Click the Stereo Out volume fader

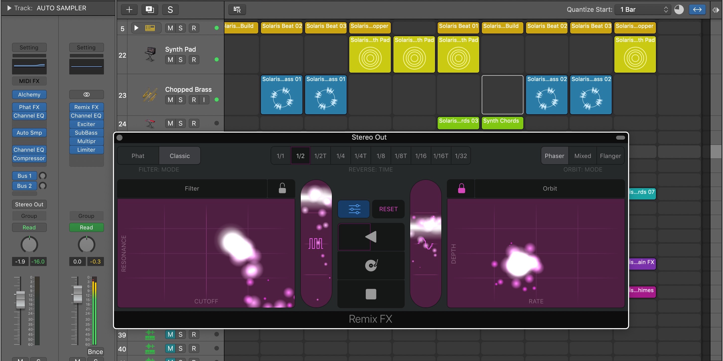(78, 294)
